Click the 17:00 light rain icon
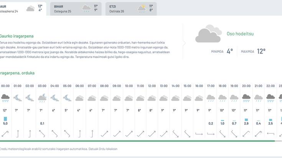The height and width of the screenshot is (158, 282). coord(211,98)
